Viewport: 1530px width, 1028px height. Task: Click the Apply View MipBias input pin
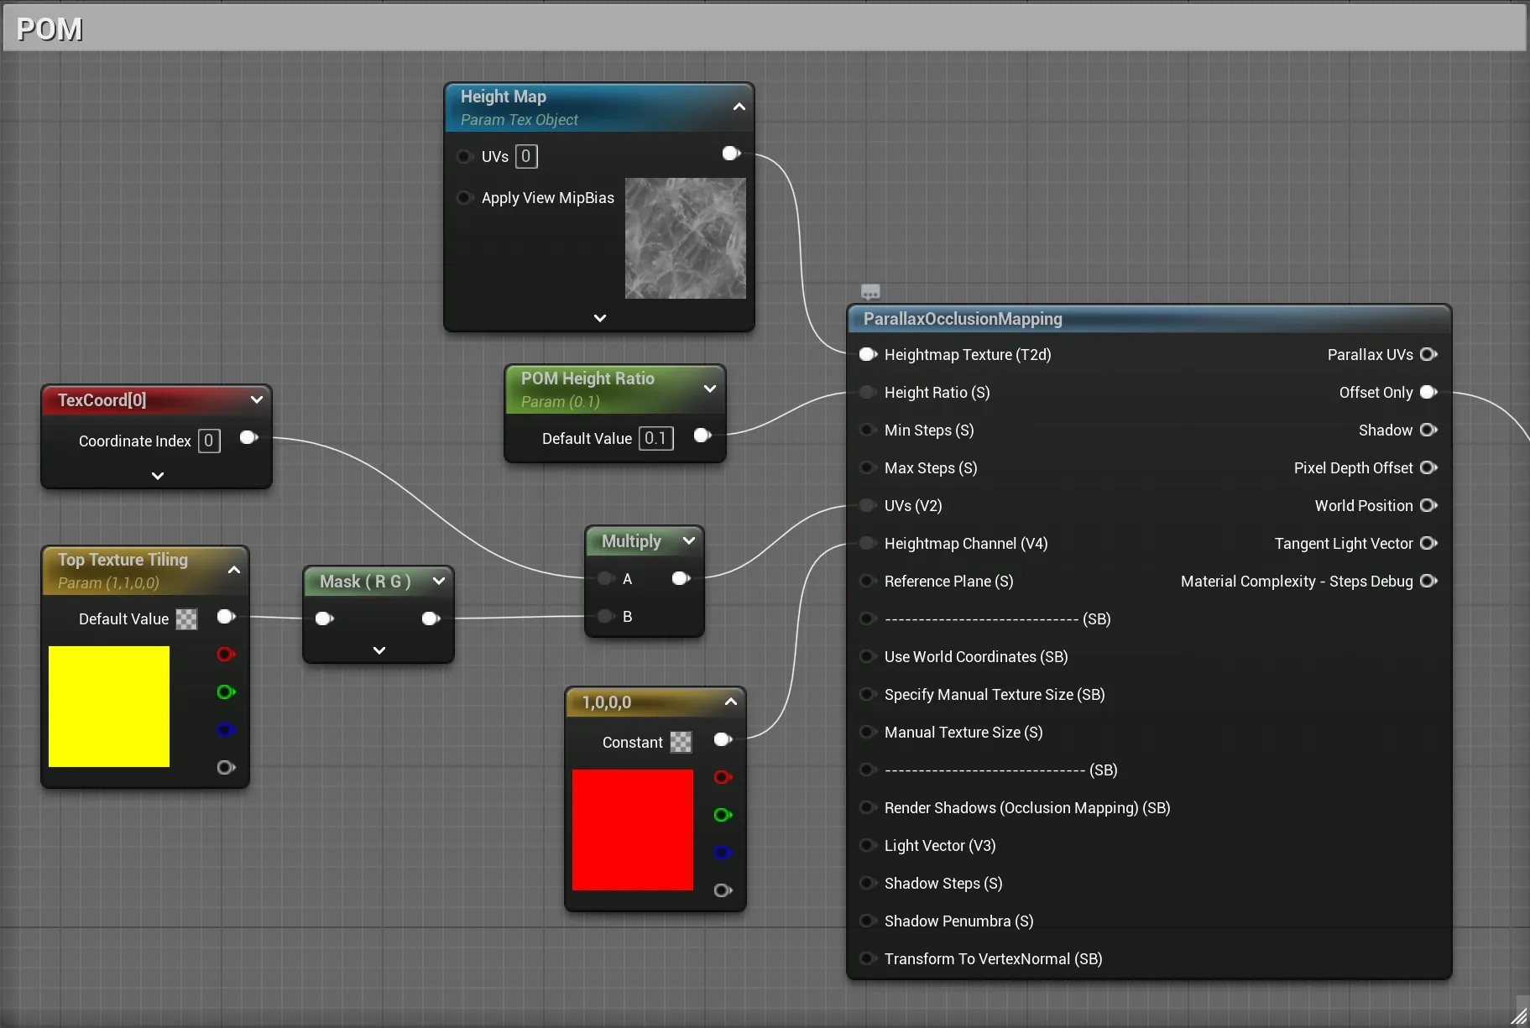pos(464,198)
